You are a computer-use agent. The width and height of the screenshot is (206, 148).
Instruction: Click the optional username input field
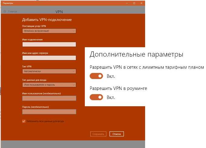click(49, 98)
